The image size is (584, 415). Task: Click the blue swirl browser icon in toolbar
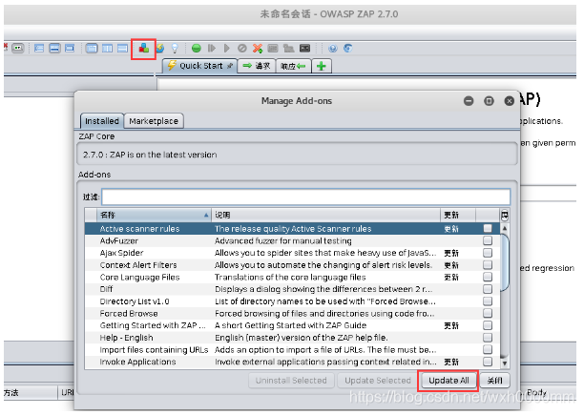(x=348, y=48)
